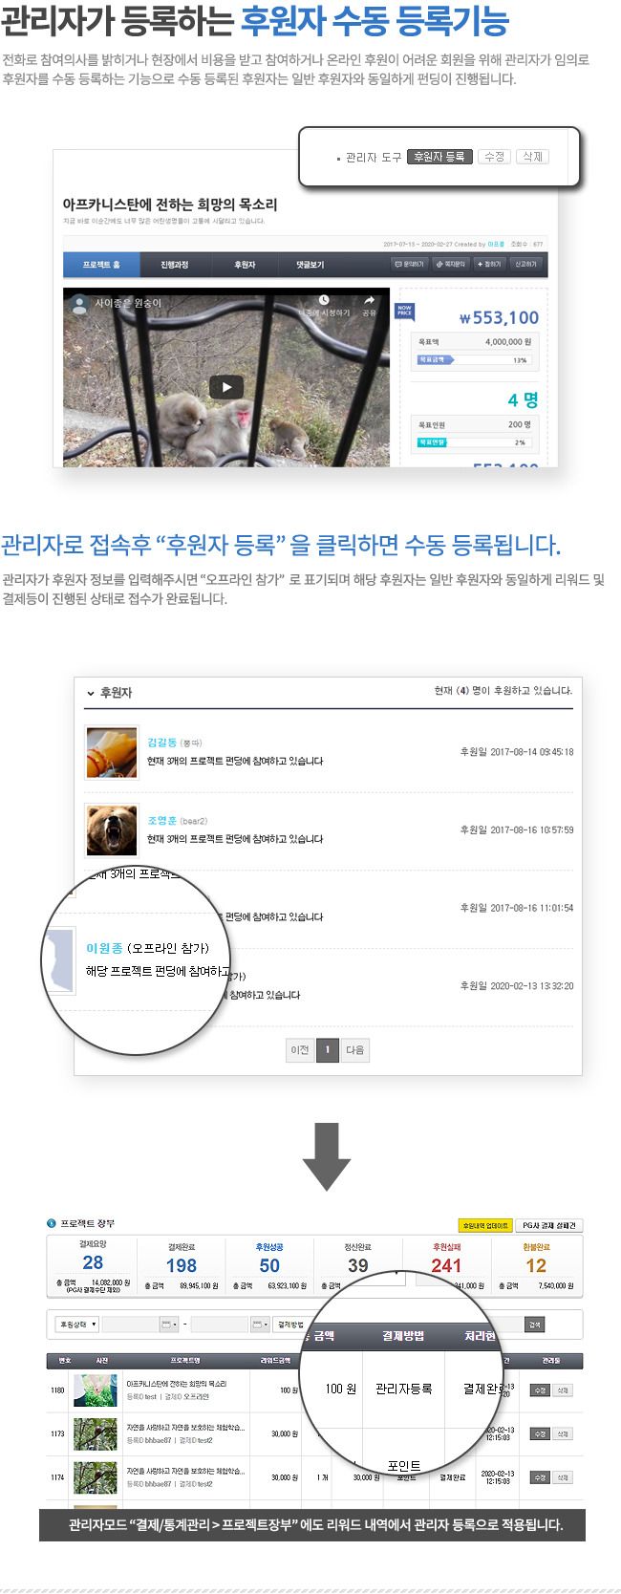Click the 찜하기 plus icon button

[x=488, y=264]
